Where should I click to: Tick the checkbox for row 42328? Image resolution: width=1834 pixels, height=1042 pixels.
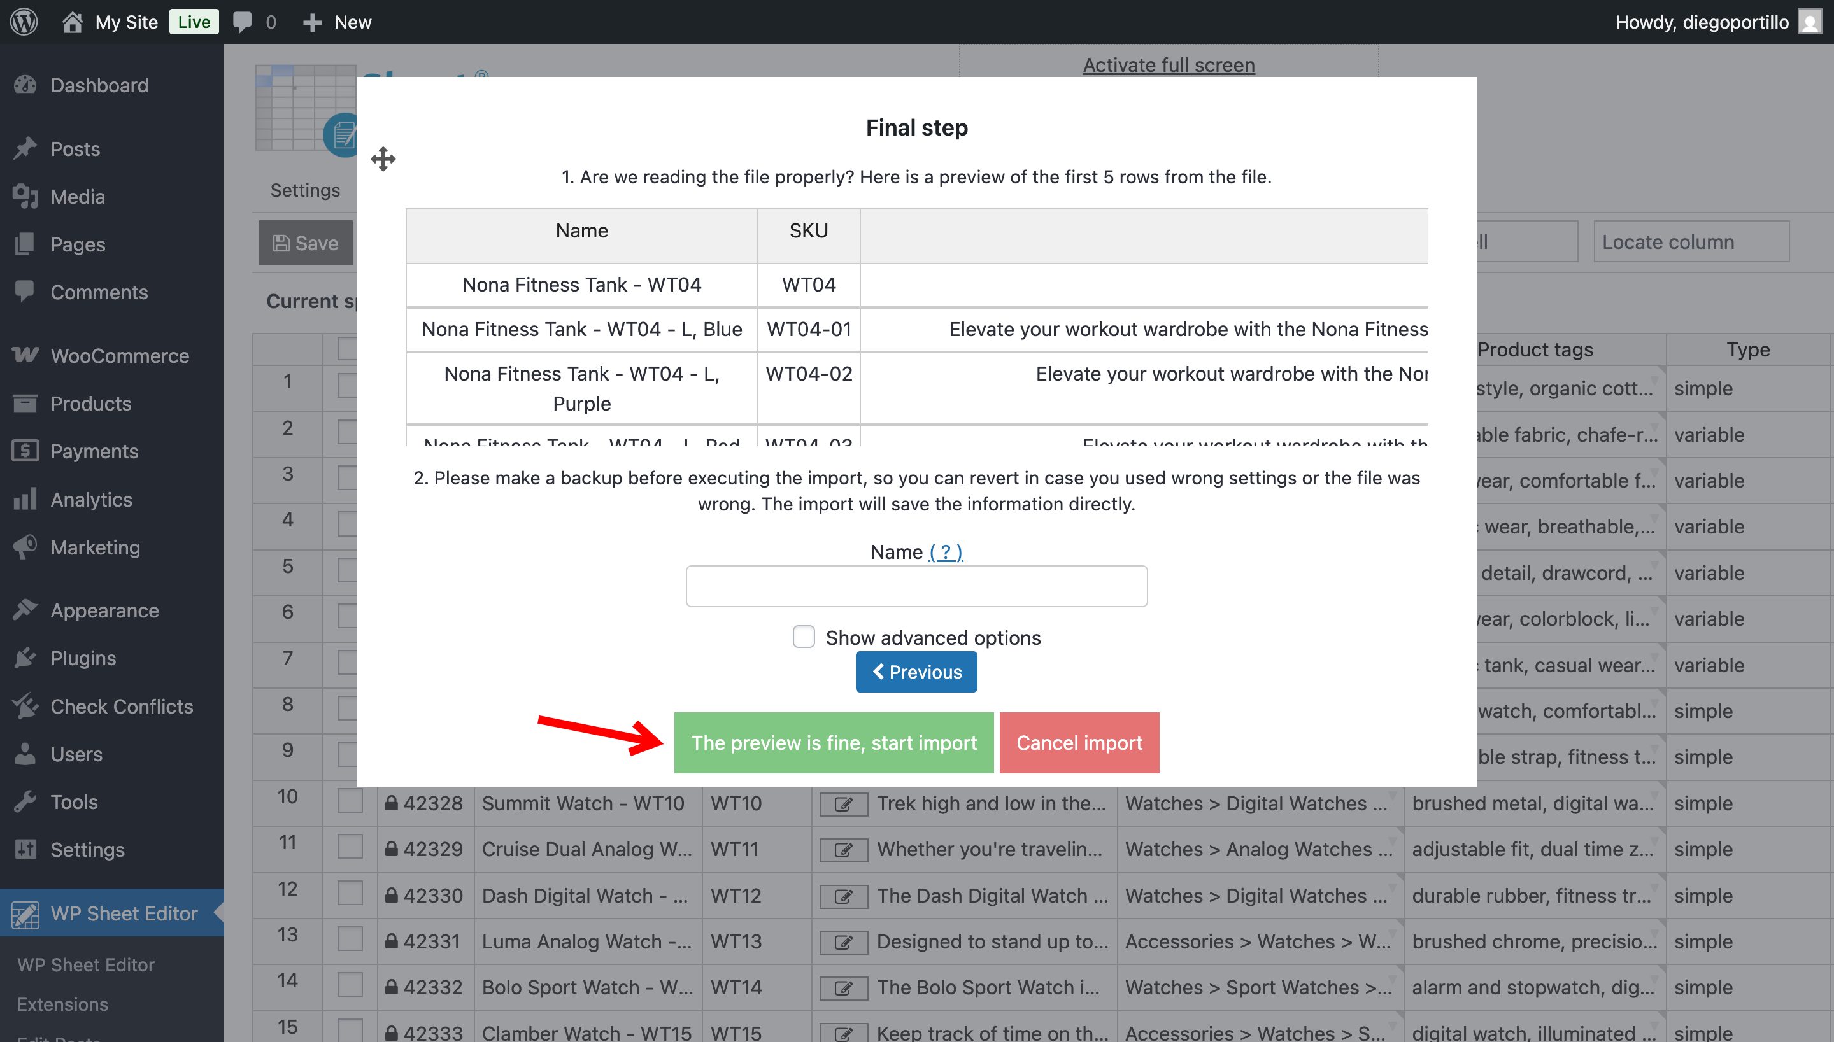[350, 801]
